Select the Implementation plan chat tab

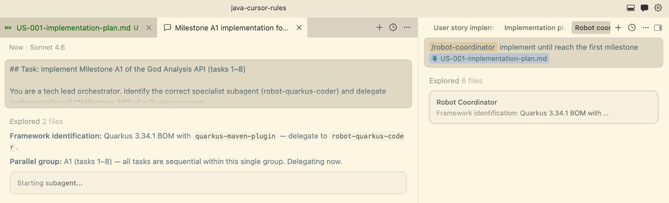click(x=534, y=28)
